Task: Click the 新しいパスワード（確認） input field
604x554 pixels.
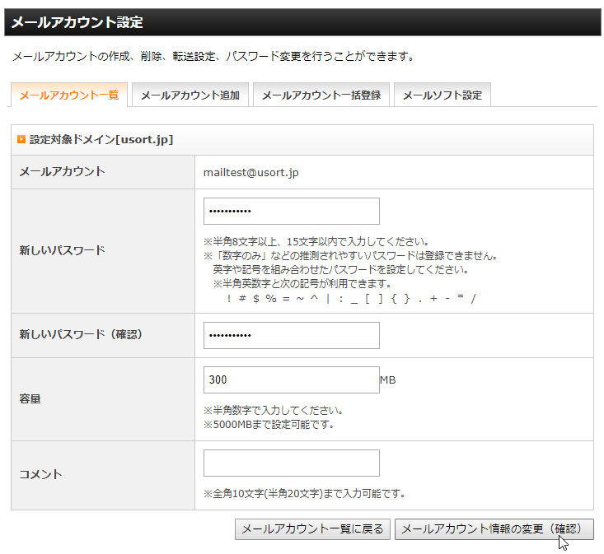Action: pyautogui.click(x=291, y=335)
